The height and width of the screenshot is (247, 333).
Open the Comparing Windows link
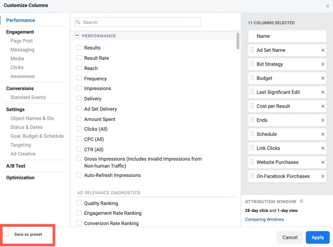click(x=264, y=219)
